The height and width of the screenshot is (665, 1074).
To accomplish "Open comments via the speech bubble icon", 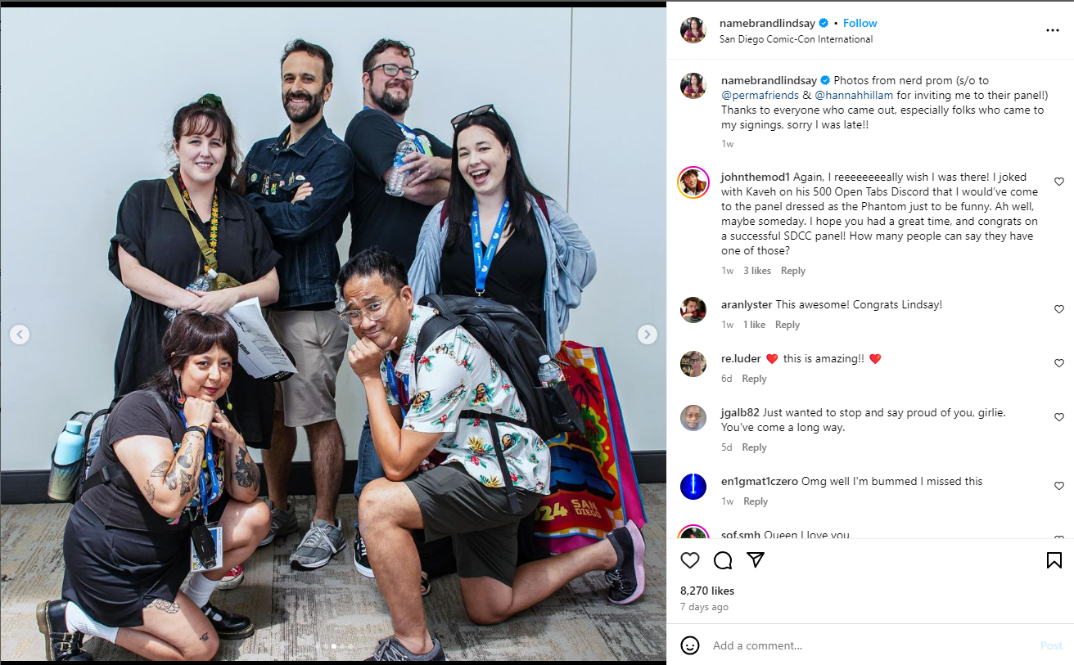I will [723, 560].
